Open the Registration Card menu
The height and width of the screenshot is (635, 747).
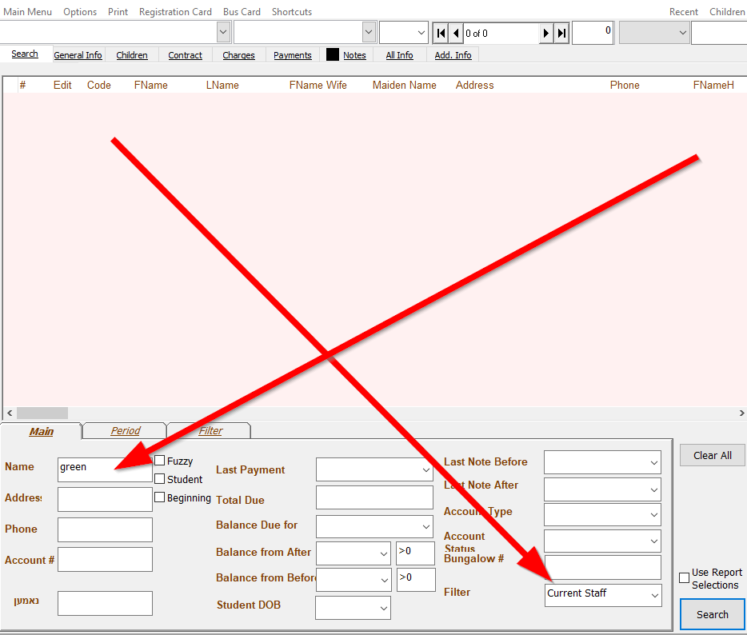point(175,12)
